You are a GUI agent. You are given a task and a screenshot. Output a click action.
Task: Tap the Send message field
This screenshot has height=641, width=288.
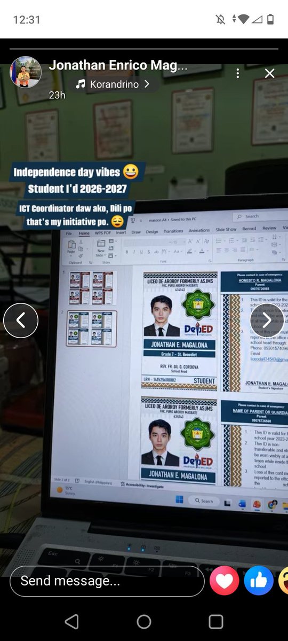tap(107, 581)
